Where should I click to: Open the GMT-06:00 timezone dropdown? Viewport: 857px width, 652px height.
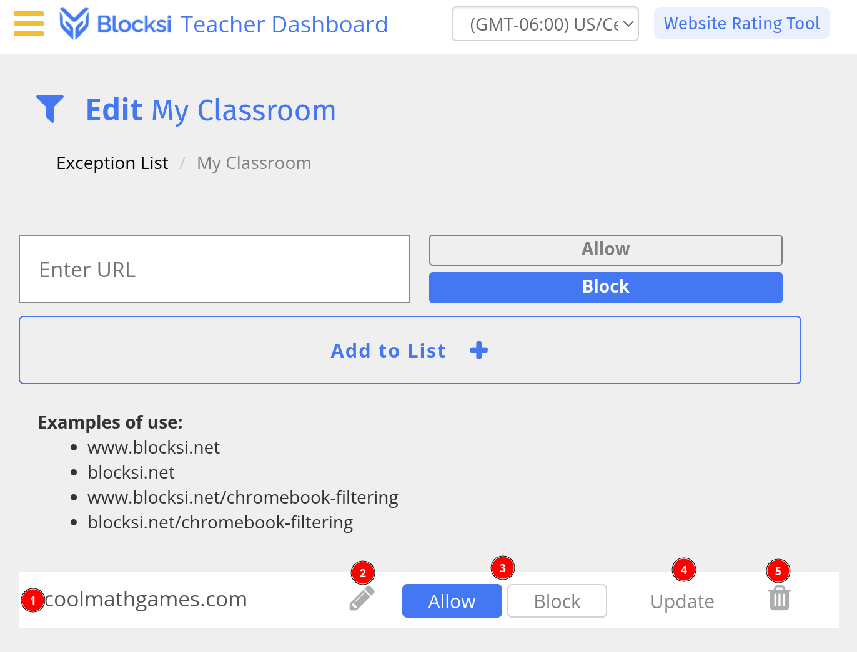click(x=545, y=24)
